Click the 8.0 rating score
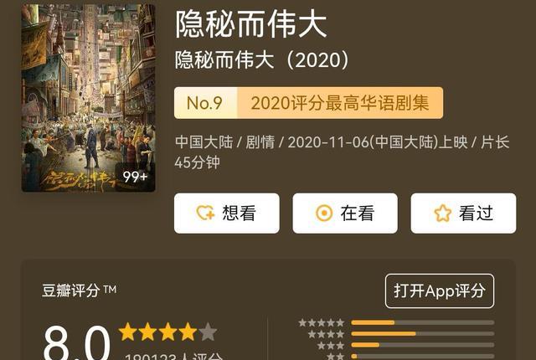This screenshot has height=360, width=536. (x=77, y=342)
